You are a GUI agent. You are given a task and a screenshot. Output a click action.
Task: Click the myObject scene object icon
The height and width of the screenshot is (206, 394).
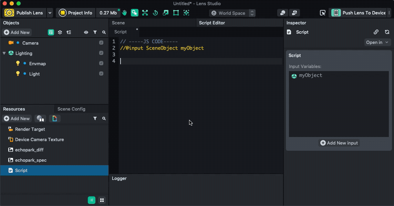tap(294, 76)
